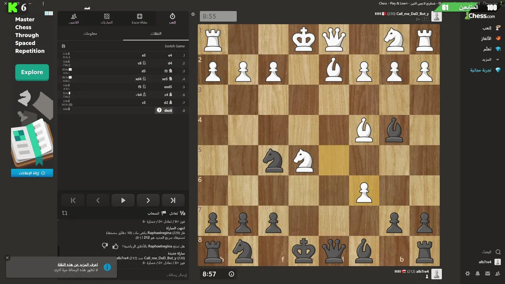The height and width of the screenshot is (284, 505).
Task: Jump to the first move of the game
Action: [x=73, y=200]
